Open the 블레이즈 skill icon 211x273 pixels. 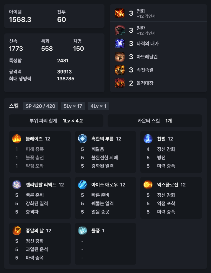coord(17,139)
